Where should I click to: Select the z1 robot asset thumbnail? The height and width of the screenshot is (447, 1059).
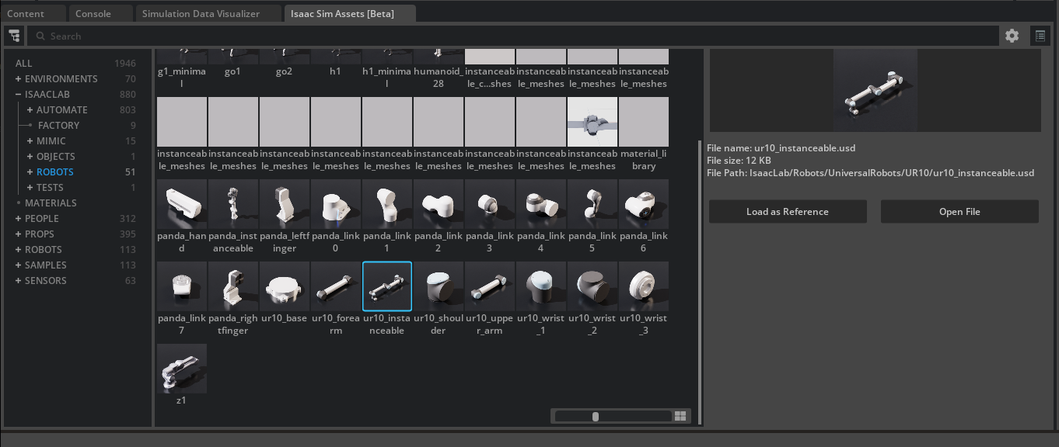[x=182, y=369]
